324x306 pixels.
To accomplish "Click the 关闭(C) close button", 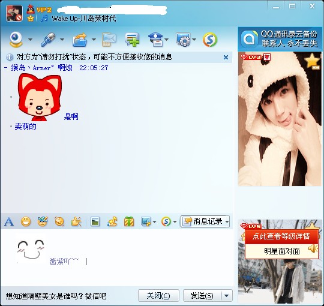I will 158,296.
